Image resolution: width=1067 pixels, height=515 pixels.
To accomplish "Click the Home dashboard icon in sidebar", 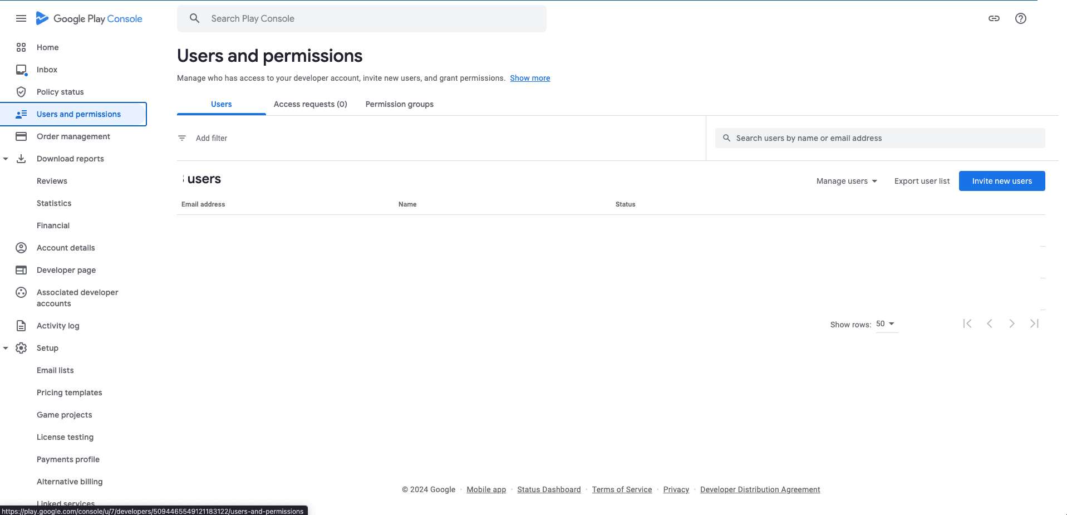I will click(x=21, y=47).
